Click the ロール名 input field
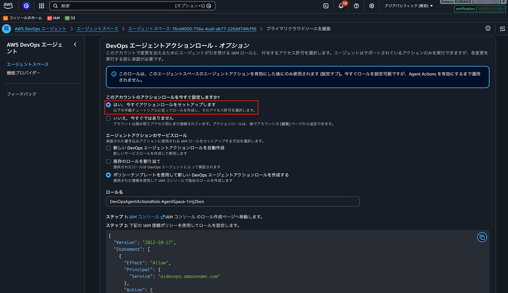This screenshot has width=508, height=293. click(233, 202)
